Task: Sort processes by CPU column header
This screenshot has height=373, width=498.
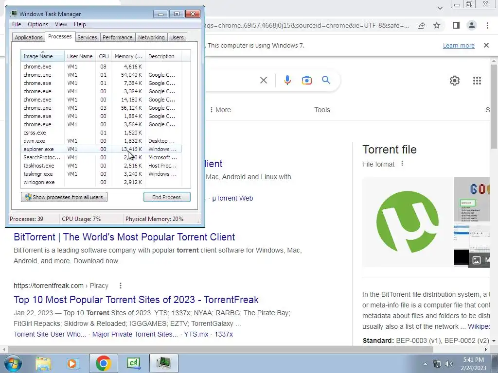Action: (104, 56)
